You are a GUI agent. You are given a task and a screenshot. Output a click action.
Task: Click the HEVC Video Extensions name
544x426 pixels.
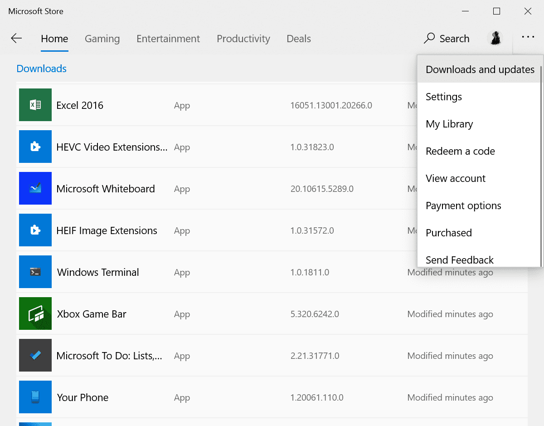[112, 147]
